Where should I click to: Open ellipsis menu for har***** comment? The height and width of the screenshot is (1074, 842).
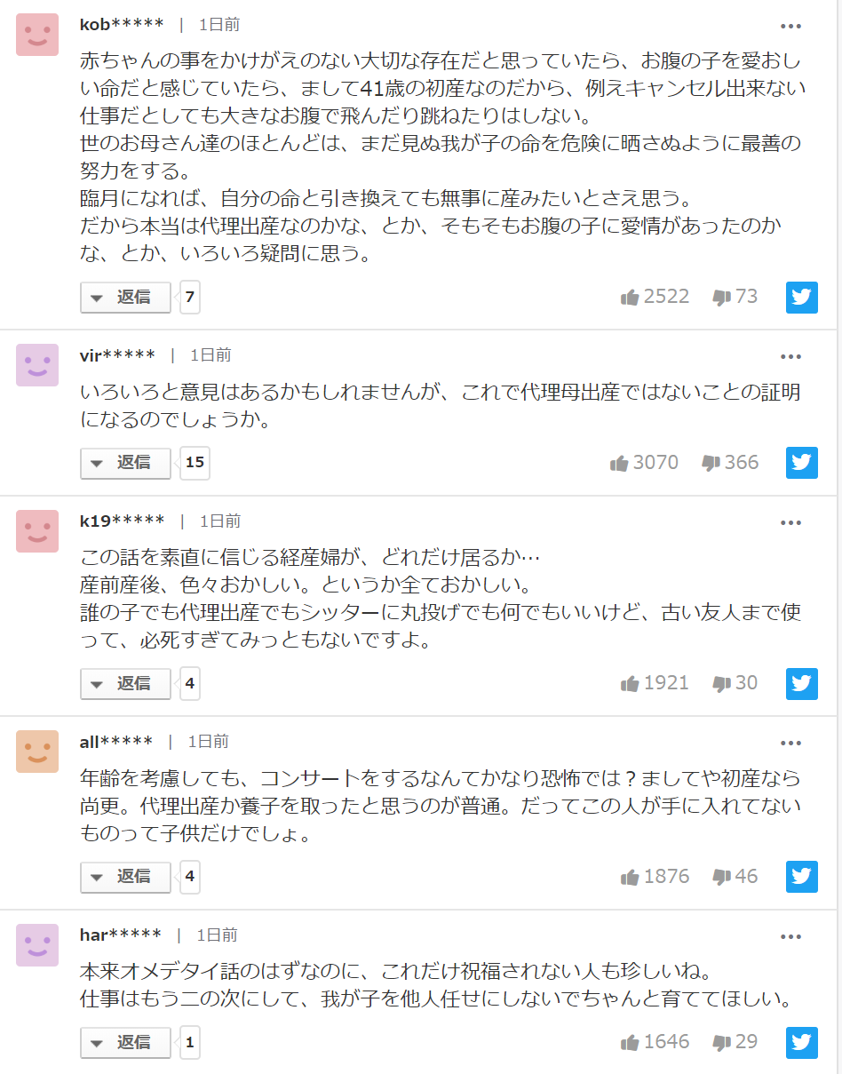pos(790,936)
